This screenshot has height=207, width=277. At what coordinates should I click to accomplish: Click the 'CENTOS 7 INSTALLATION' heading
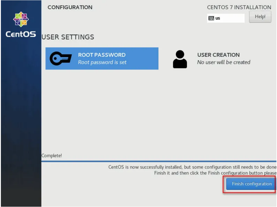[239, 7]
